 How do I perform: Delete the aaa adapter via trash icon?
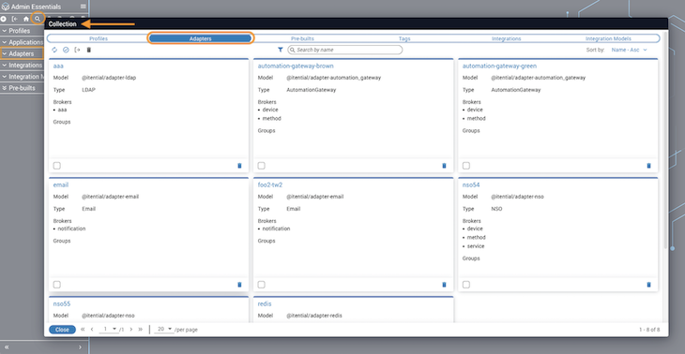(239, 166)
